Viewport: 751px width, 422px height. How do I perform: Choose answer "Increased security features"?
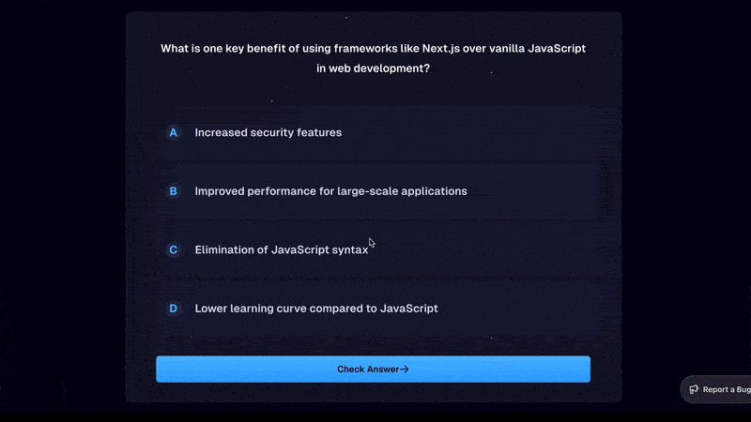click(x=268, y=133)
